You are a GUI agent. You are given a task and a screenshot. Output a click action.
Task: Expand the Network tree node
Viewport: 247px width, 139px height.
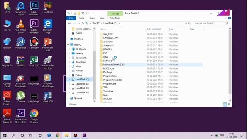click(68, 98)
